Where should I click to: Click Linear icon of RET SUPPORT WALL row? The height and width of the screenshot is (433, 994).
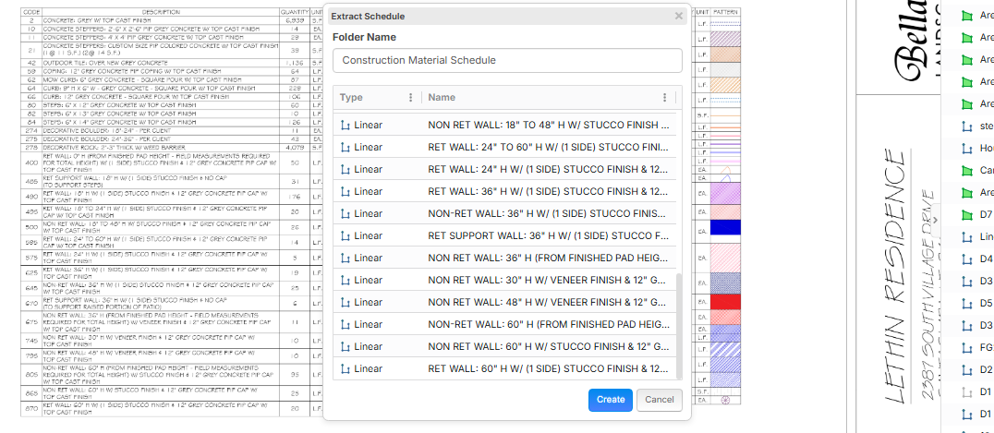(x=345, y=235)
